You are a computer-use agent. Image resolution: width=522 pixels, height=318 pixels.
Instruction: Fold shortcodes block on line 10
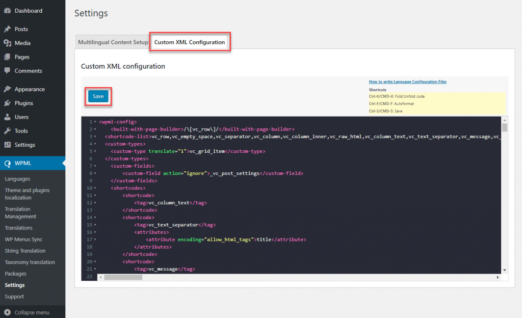[x=95, y=188]
